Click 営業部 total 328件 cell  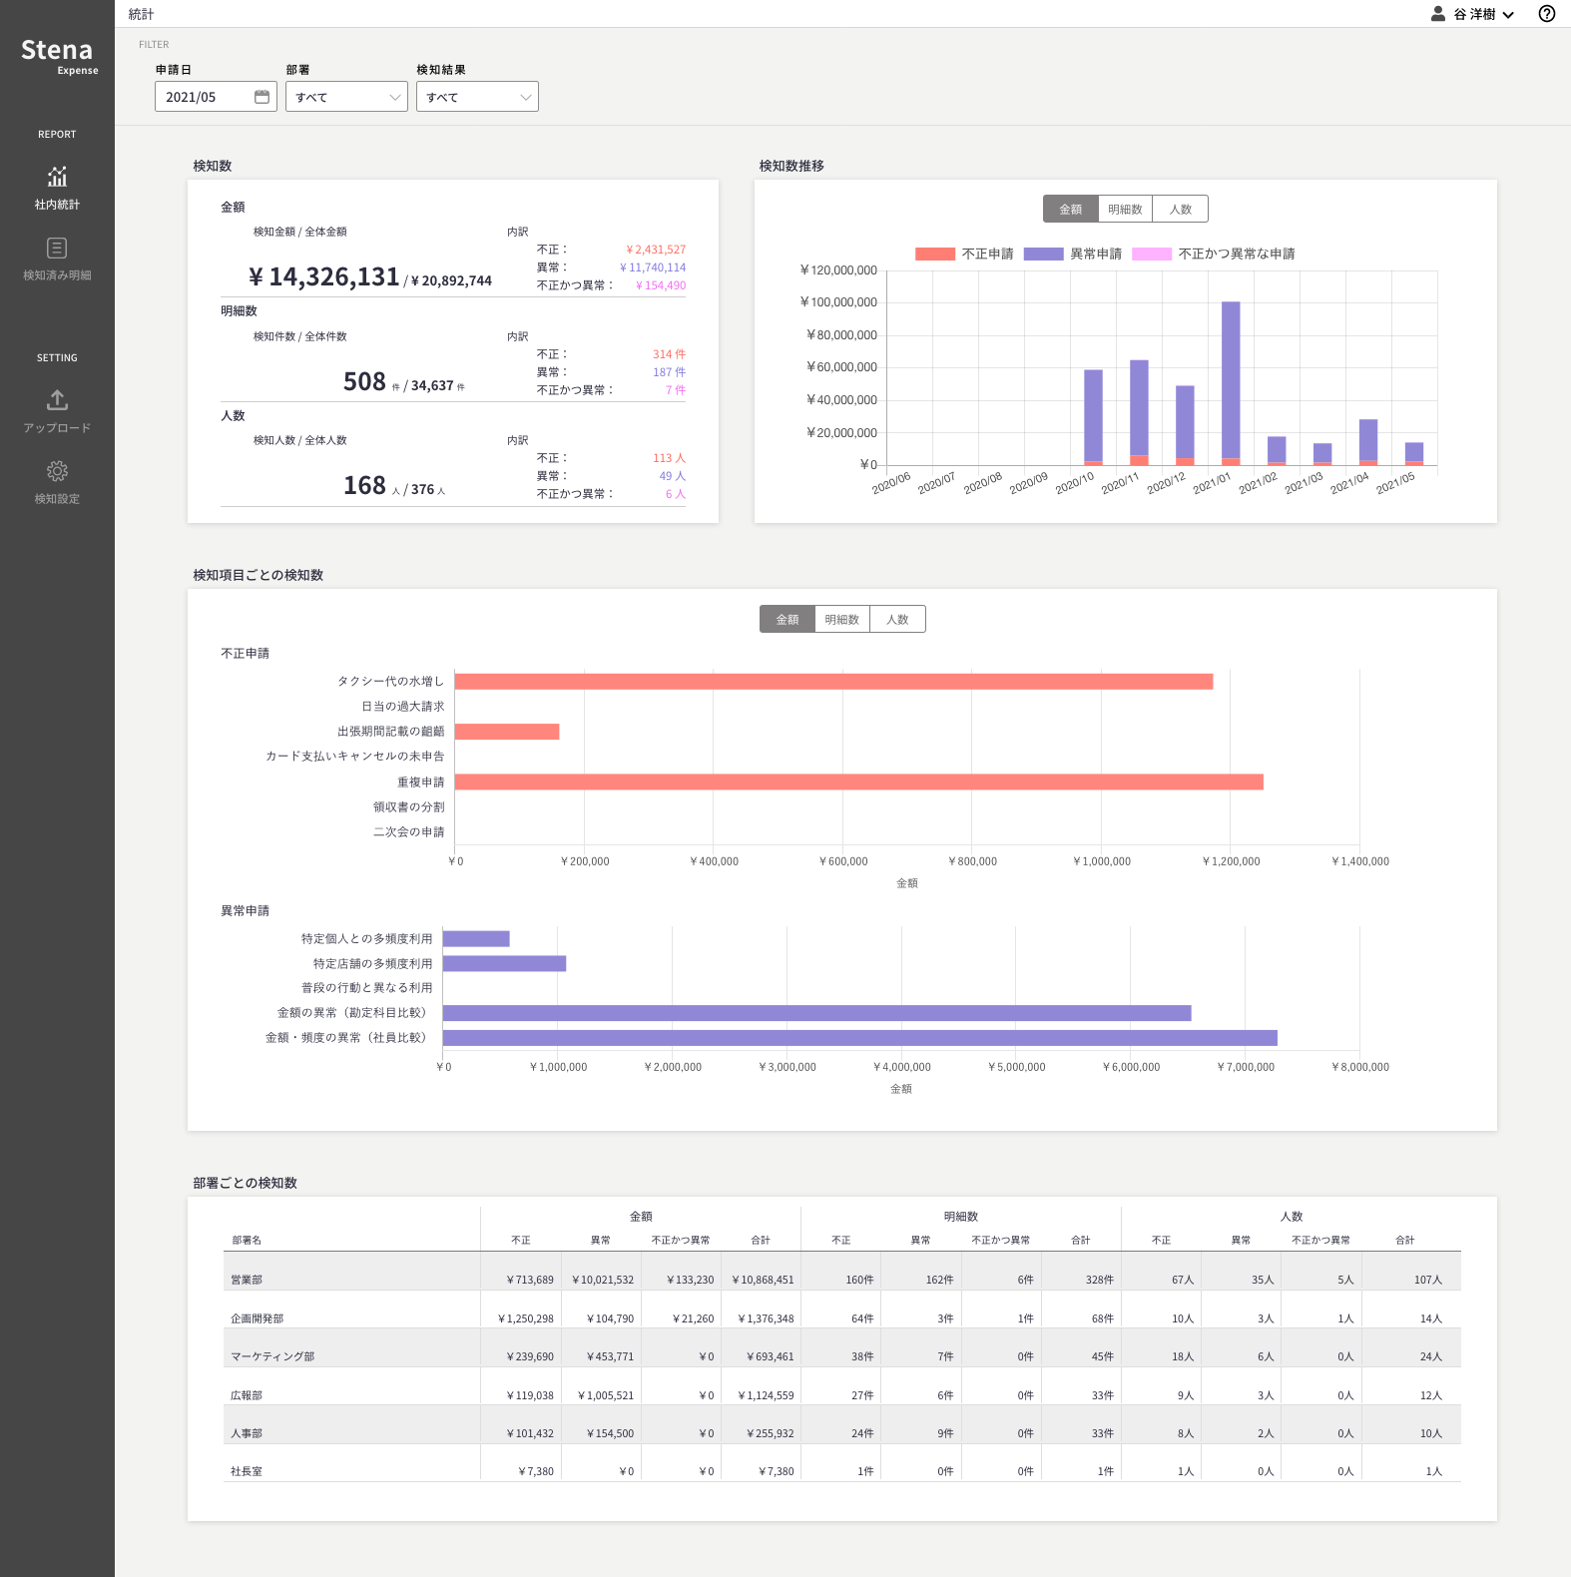tap(1100, 1280)
